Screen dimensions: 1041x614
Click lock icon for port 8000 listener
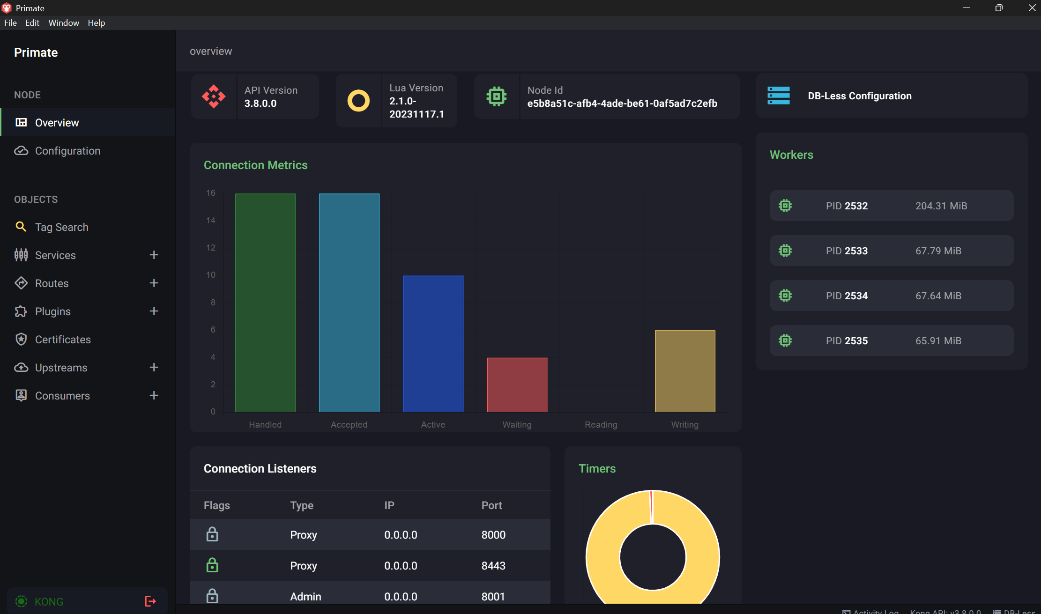click(x=212, y=534)
